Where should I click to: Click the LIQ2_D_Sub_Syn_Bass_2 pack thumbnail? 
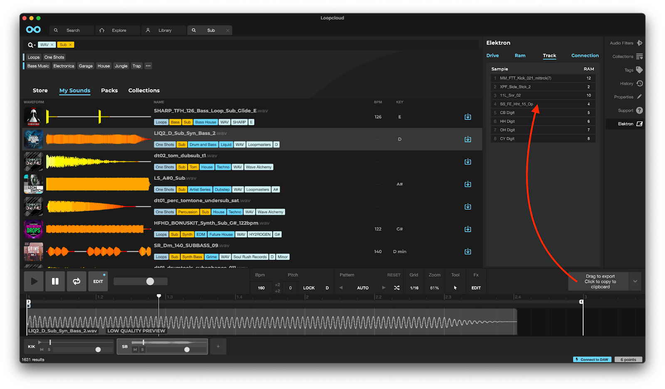34,139
